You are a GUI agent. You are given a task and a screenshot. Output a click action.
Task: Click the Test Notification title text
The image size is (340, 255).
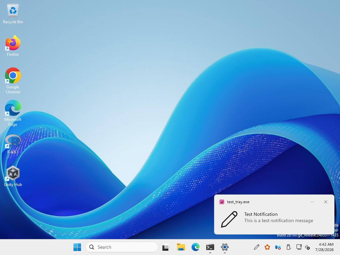tap(261, 214)
